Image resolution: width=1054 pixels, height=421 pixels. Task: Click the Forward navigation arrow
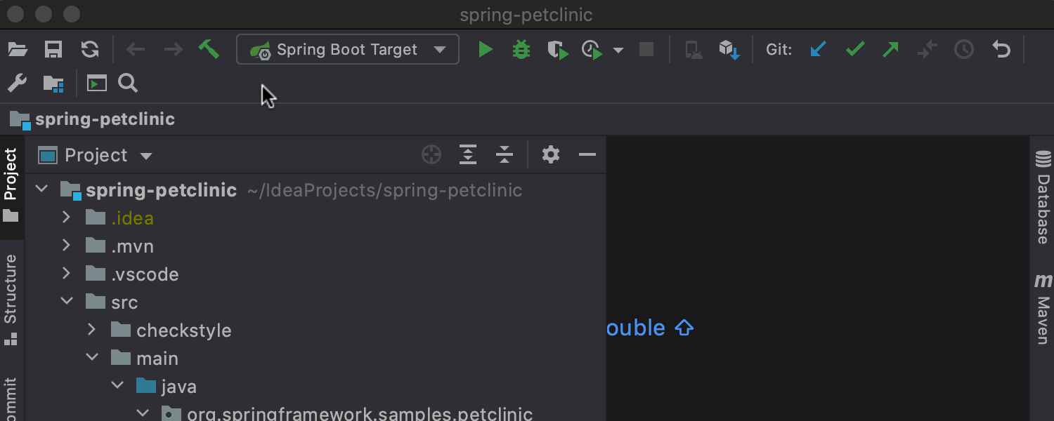tap(173, 50)
